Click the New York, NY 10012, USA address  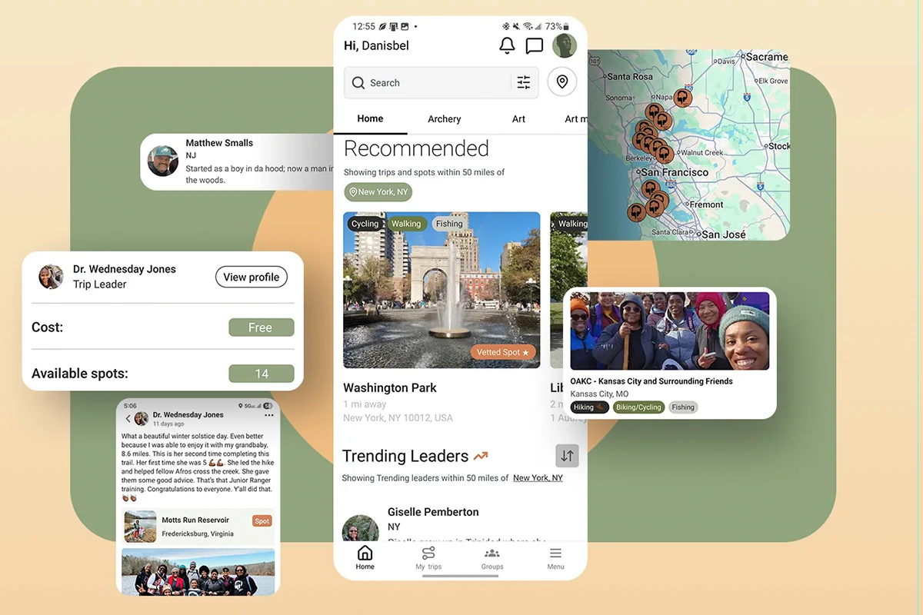pos(398,418)
